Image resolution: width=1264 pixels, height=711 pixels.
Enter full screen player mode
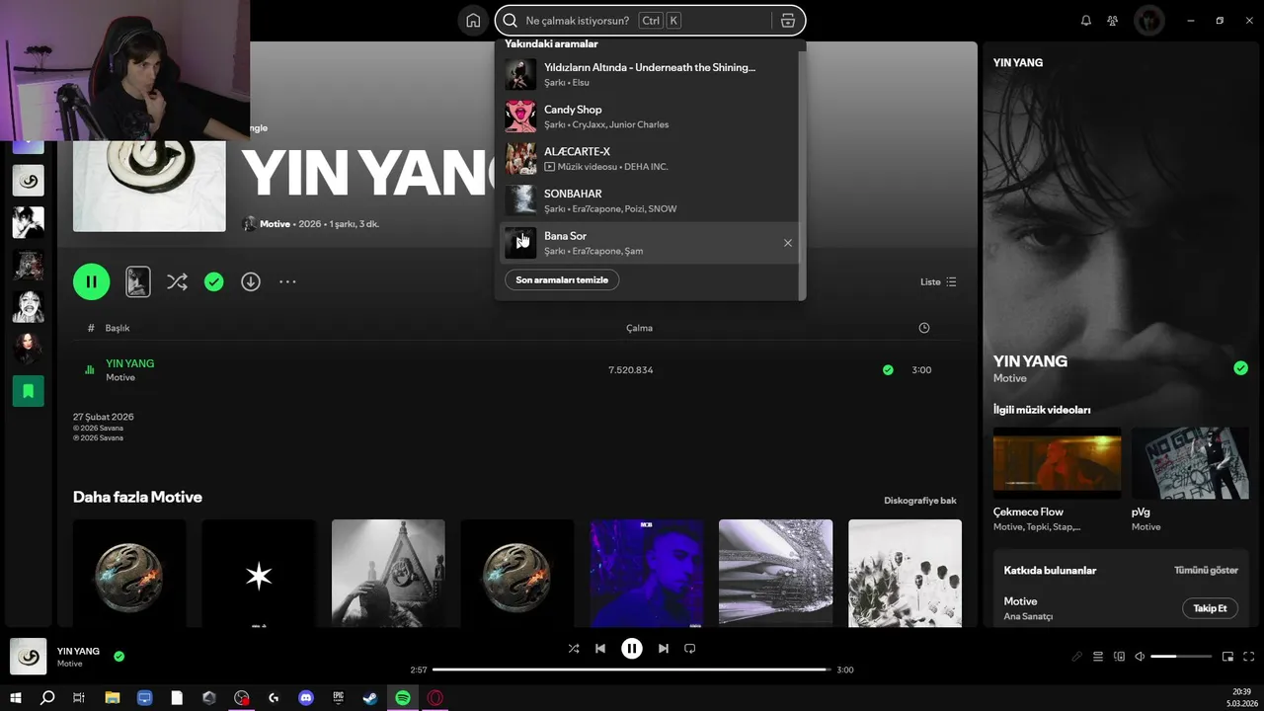click(x=1248, y=657)
